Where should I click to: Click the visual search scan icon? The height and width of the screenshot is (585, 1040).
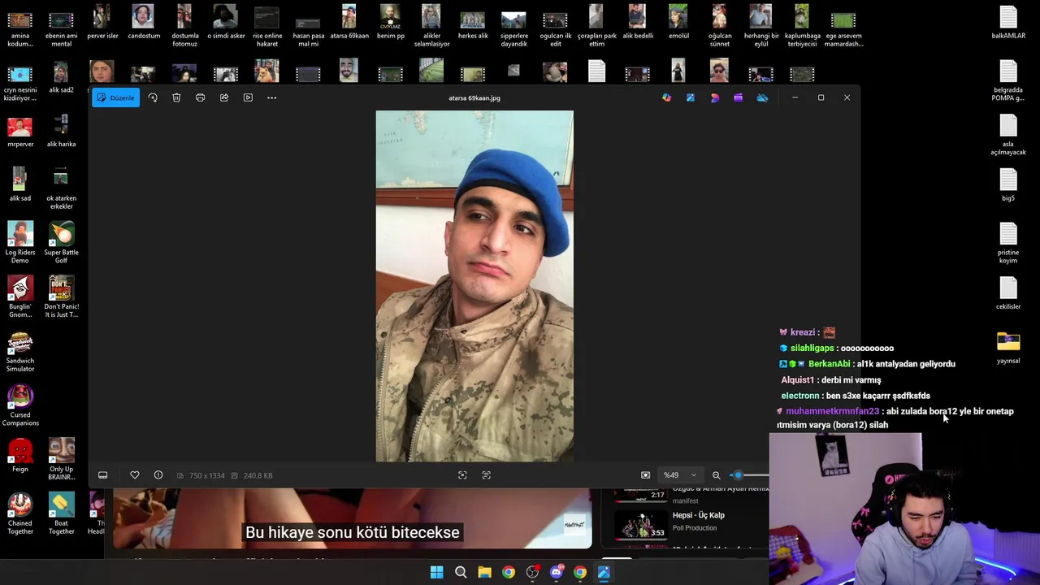coord(462,475)
